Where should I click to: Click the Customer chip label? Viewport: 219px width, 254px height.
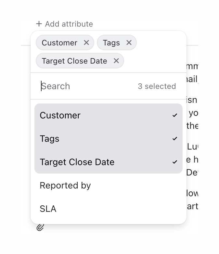pos(59,42)
